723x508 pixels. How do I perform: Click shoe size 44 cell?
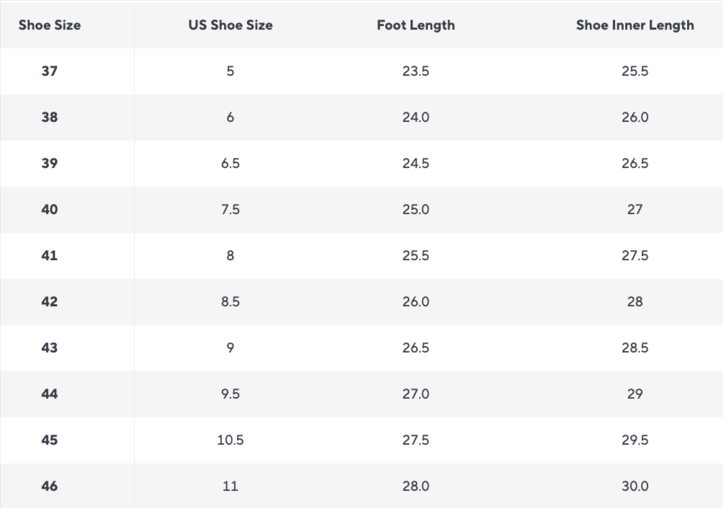point(50,394)
